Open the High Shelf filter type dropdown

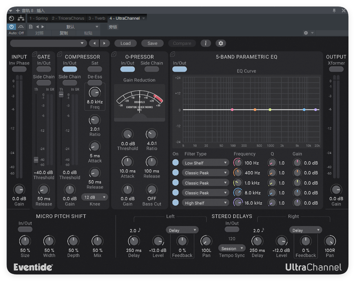(205, 203)
